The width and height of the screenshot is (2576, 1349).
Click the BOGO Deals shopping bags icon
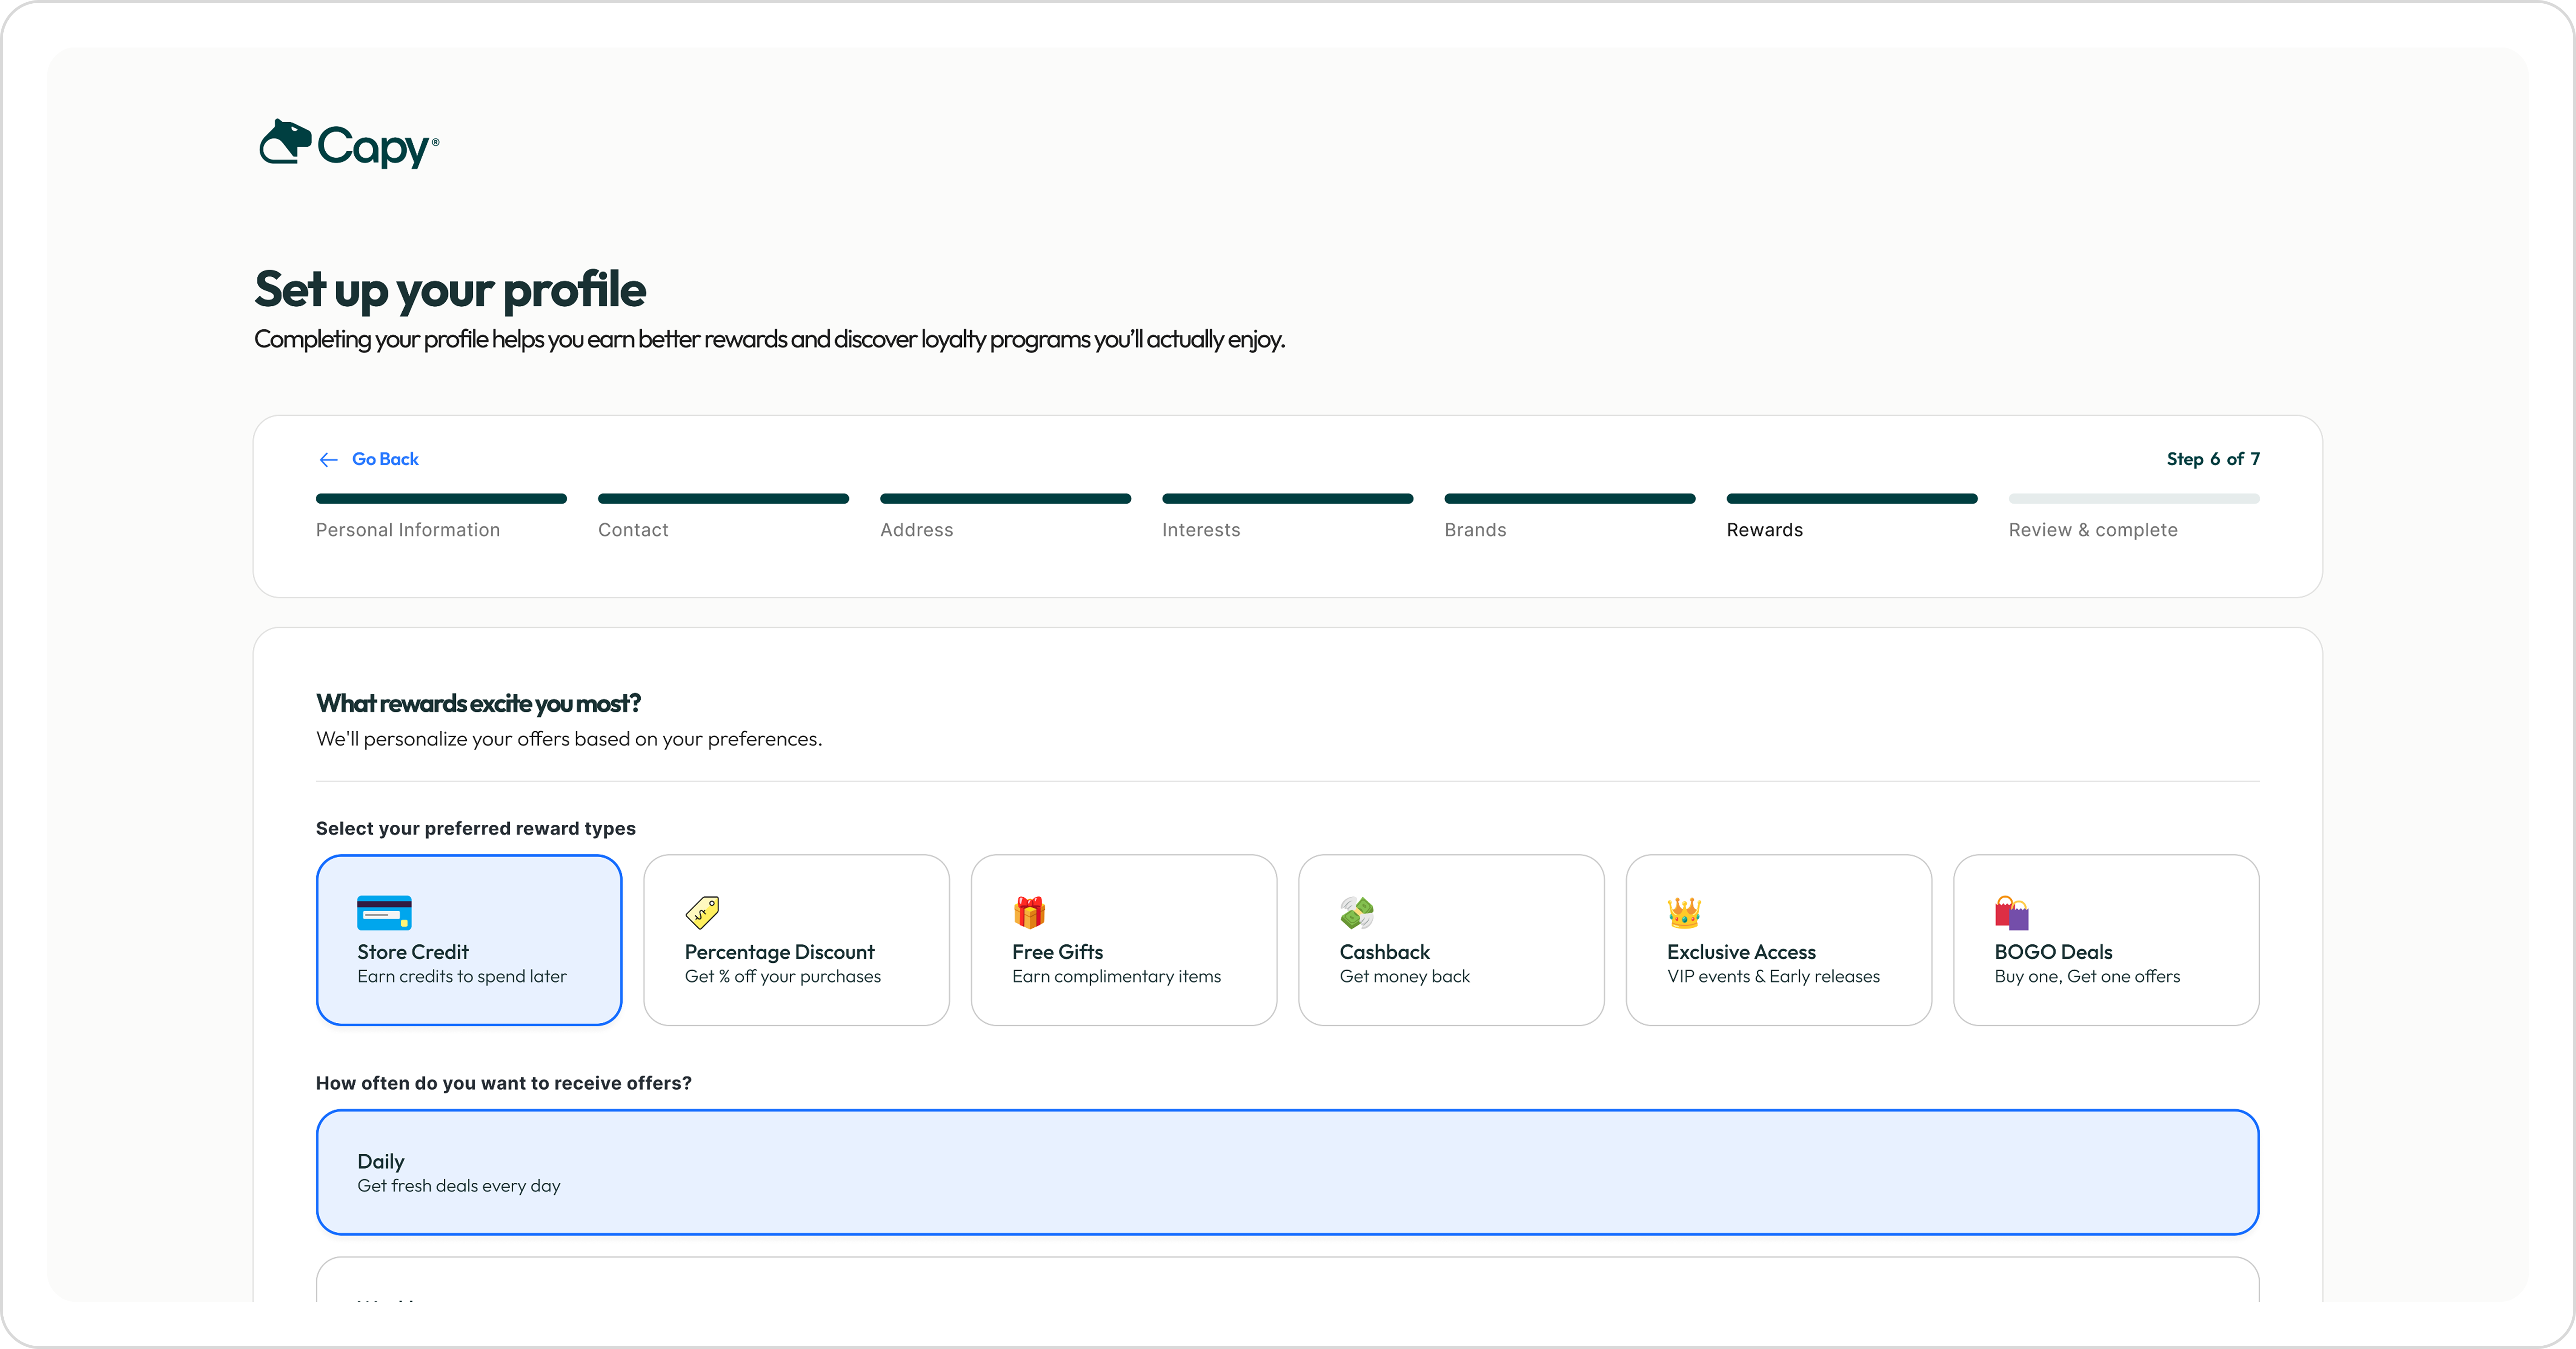(x=2011, y=912)
